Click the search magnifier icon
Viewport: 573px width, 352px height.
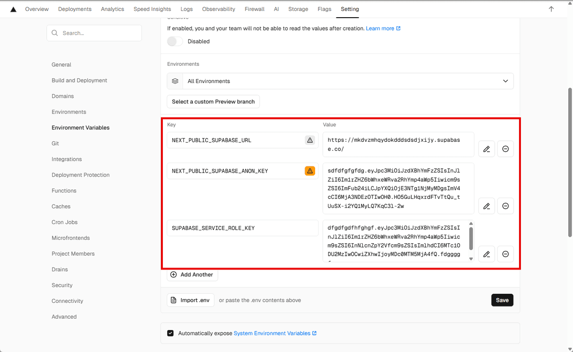pyautogui.click(x=54, y=33)
